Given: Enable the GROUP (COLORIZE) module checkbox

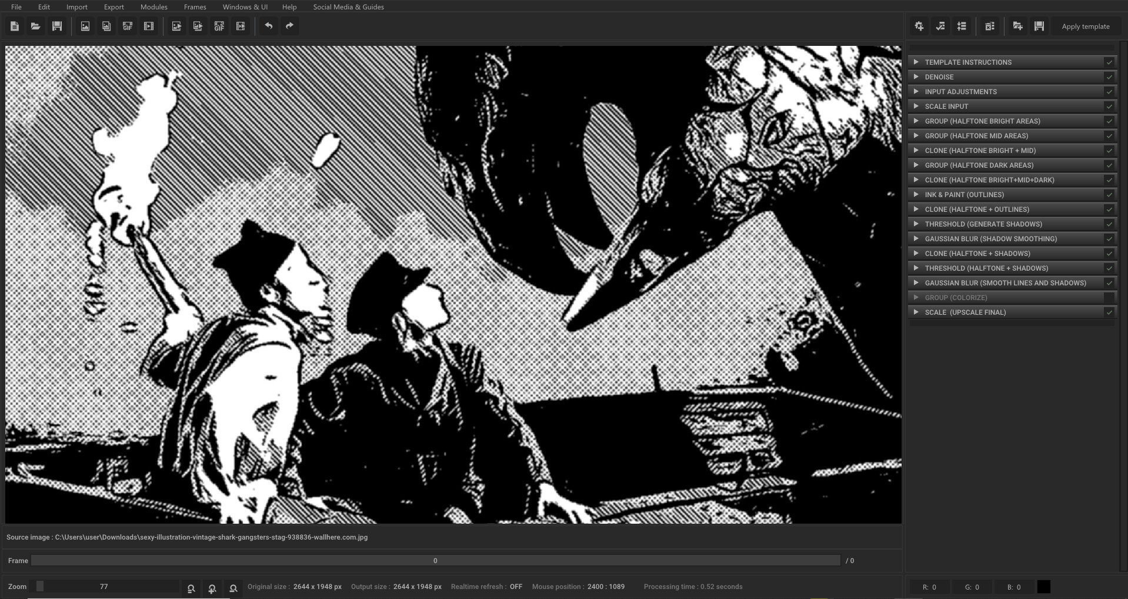Looking at the screenshot, I should point(1109,297).
